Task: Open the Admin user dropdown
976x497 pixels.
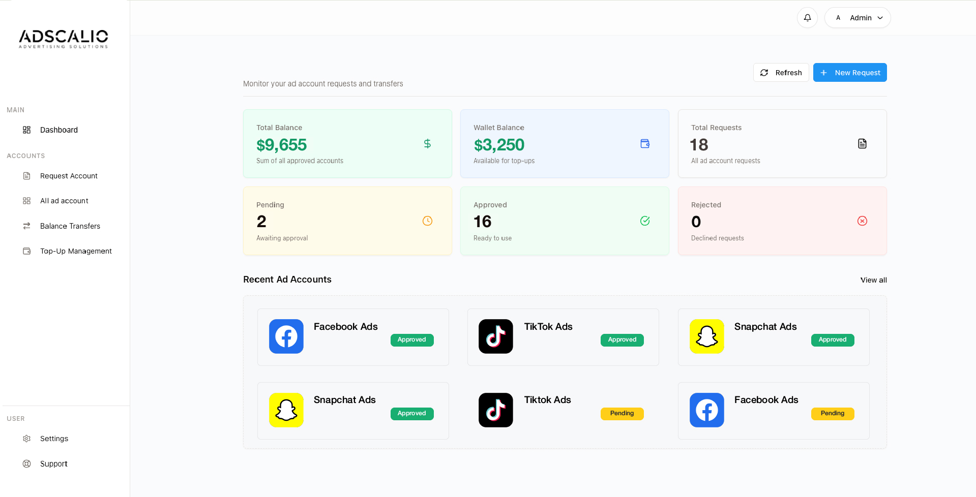Action: pos(857,18)
